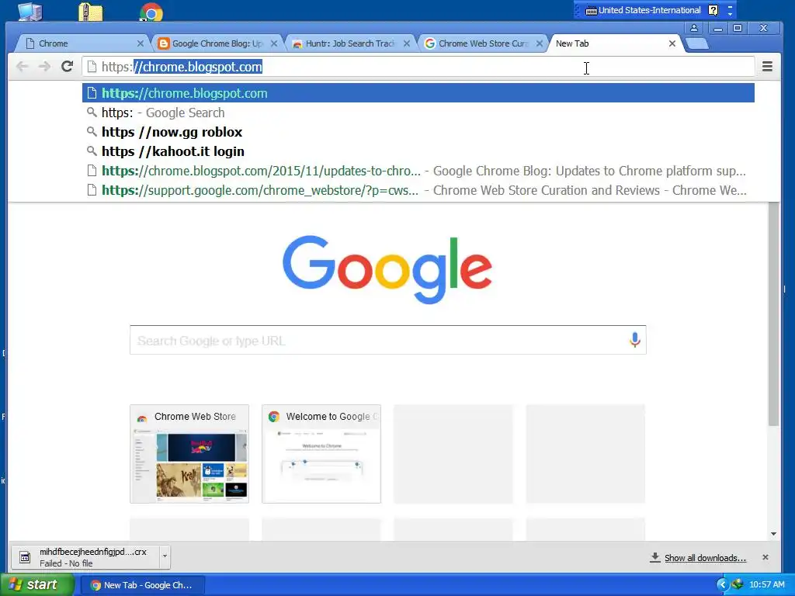Click the failed crx download file icon

pyautogui.click(x=25, y=557)
